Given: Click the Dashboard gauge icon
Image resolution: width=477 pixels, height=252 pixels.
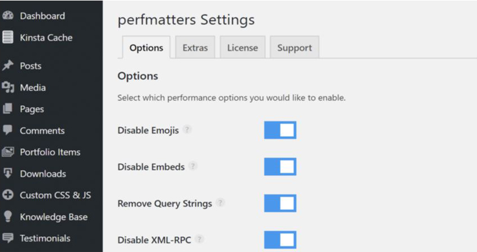Looking at the screenshot, I should [x=8, y=16].
